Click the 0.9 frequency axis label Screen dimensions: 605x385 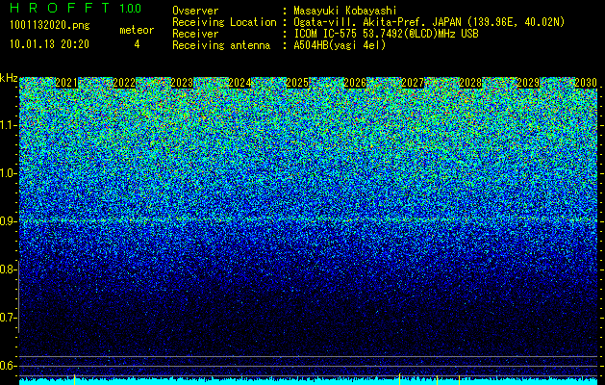click(8, 221)
